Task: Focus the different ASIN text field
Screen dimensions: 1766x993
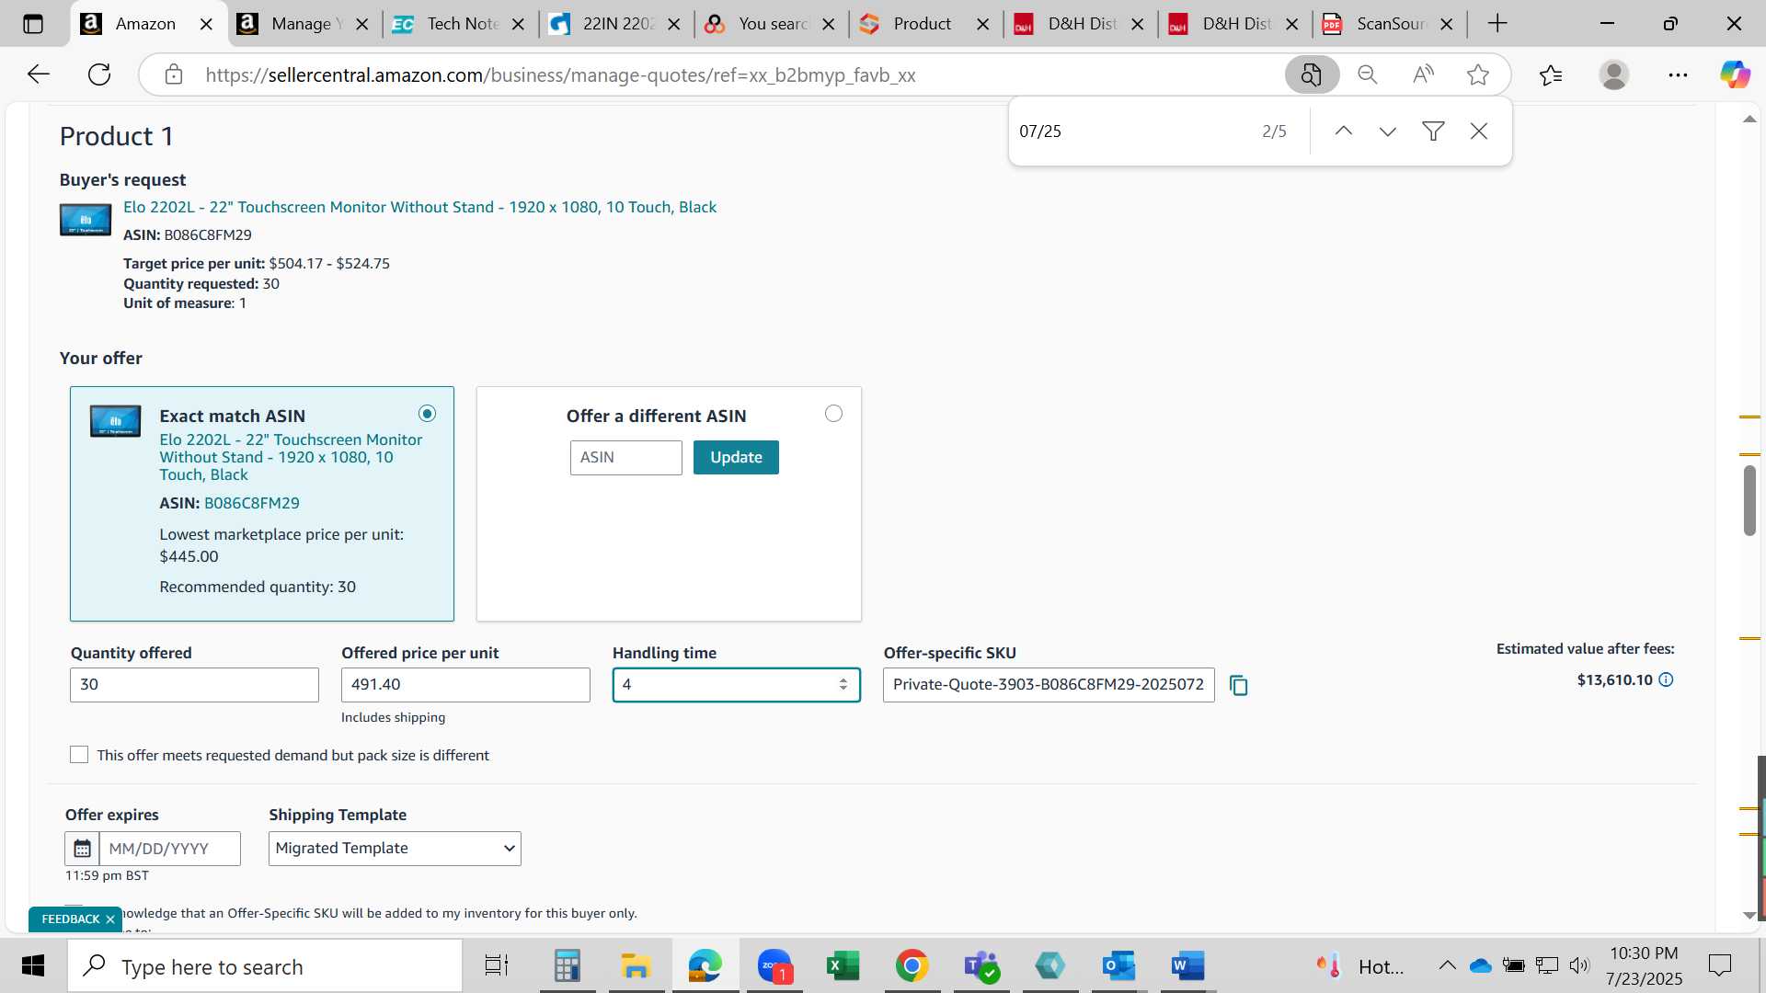Action: (625, 458)
